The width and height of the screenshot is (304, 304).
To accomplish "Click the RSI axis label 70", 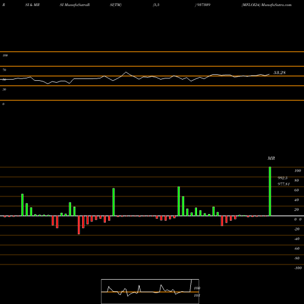I will [4, 70].
